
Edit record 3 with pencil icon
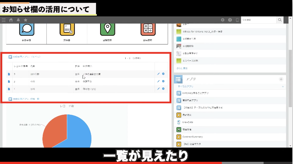coord(158,74)
